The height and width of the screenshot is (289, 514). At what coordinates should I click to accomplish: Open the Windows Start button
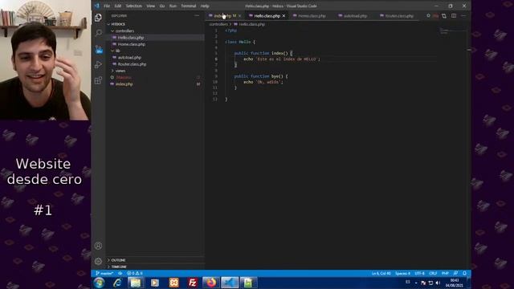click(x=99, y=283)
